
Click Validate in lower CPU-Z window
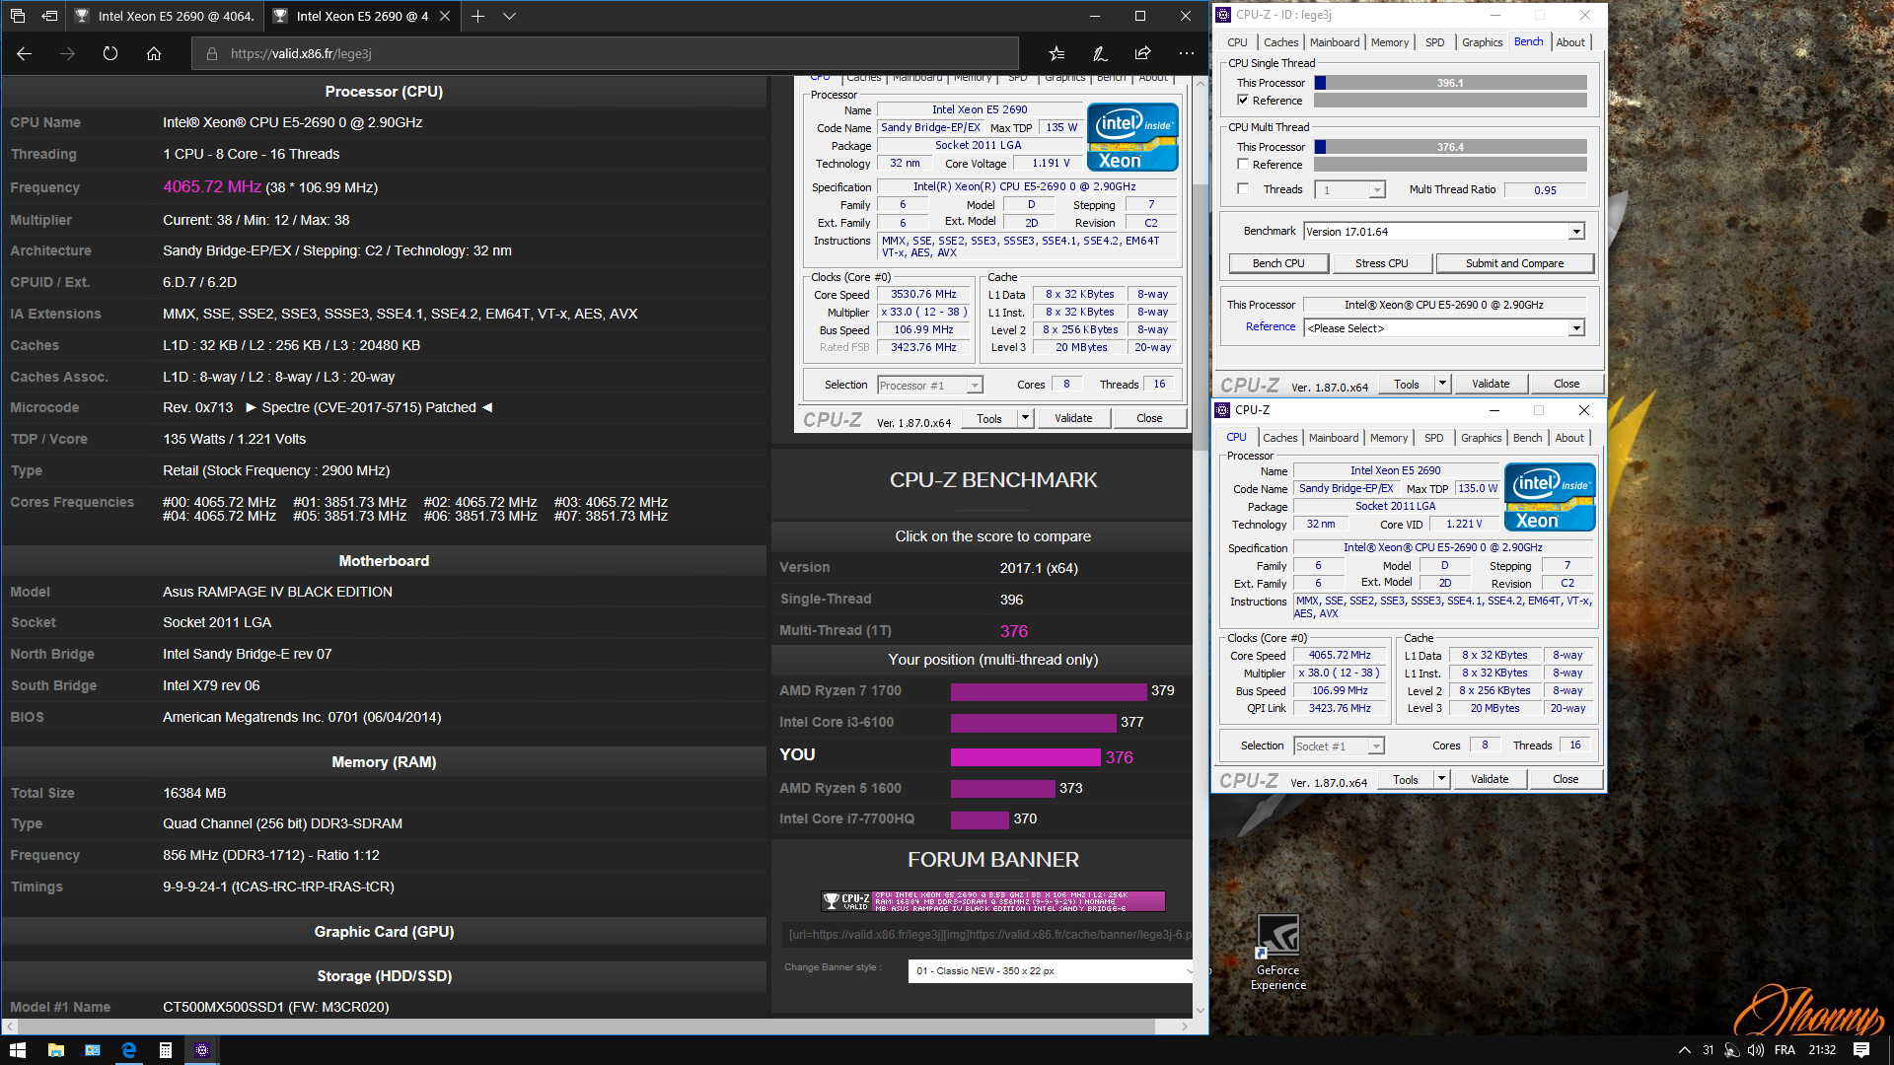click(x=1489, y=779)
